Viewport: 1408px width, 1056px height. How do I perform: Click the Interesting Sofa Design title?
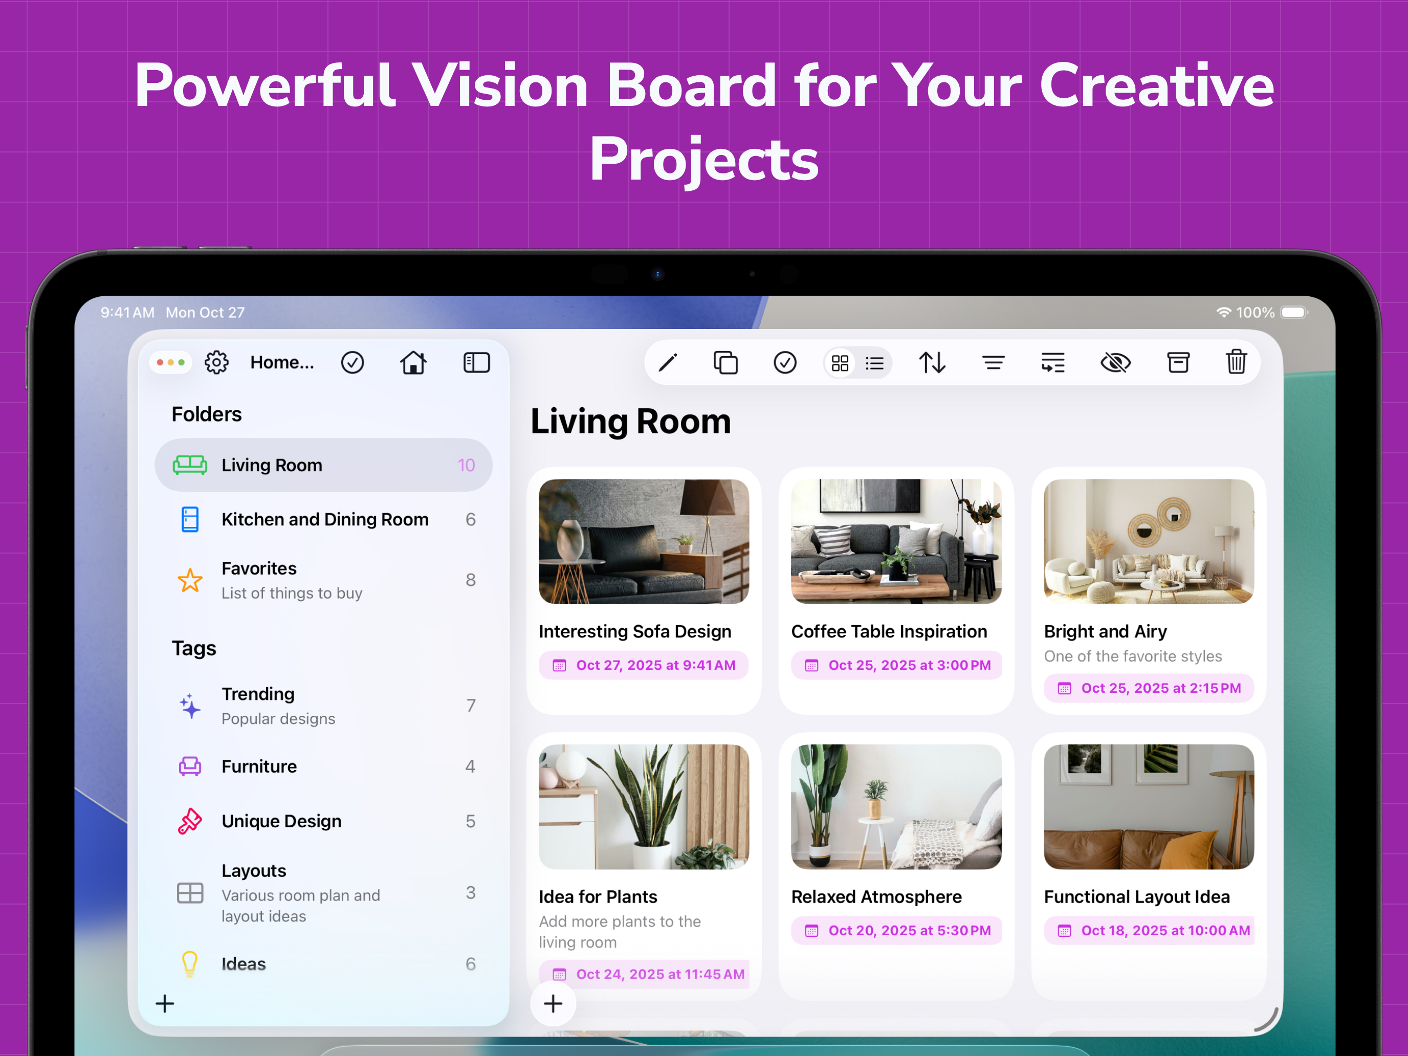(x=634, y=631)
